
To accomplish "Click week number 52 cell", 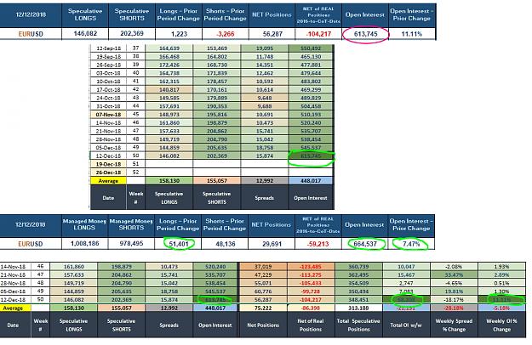I will [x=135, y=172].
